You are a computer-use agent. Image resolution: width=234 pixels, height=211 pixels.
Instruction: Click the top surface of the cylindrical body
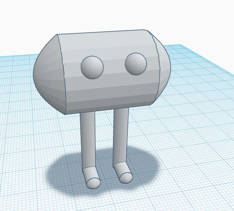pyautogui.click(x=104, y=39)
